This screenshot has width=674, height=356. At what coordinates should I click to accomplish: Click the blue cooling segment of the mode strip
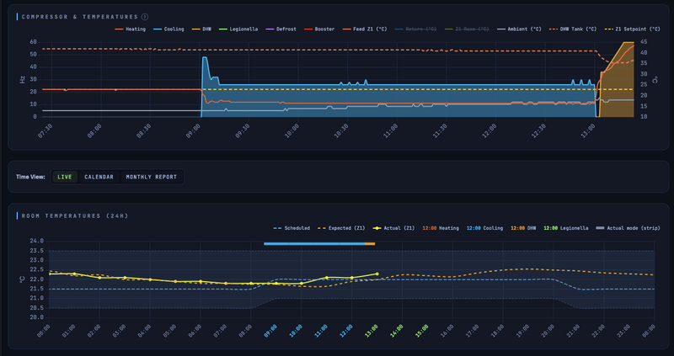(x=314, y=244)
